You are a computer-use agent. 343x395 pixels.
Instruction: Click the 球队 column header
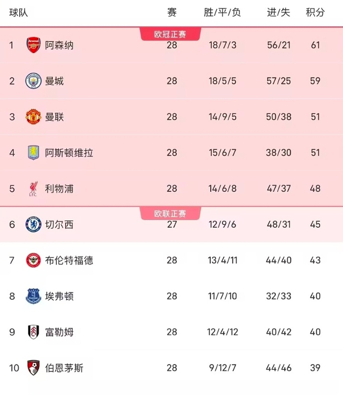pos(19,12)
